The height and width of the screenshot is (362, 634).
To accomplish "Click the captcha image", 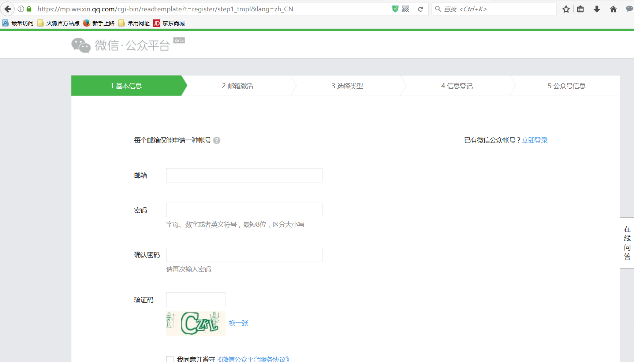I will click(x=196, y=324).
